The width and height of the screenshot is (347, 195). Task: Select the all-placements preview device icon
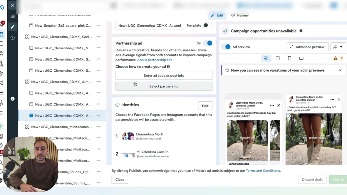click(x=266, y=58)
